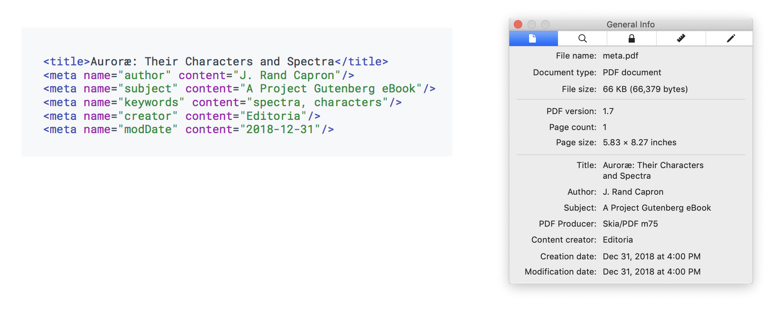Switch to the Crop ruler tab
The width and height of the screenshot is (772, 317).
click(681, 38)
